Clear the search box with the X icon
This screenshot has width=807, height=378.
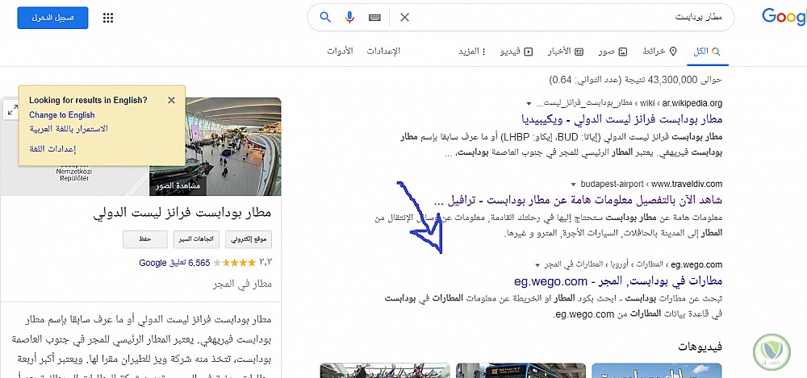tap(405, 18)
